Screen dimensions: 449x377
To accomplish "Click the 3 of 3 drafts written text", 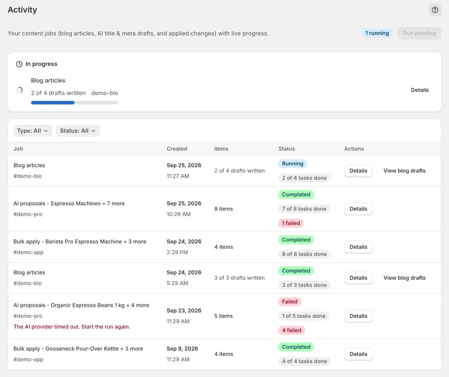I will [x=239, y=278].
